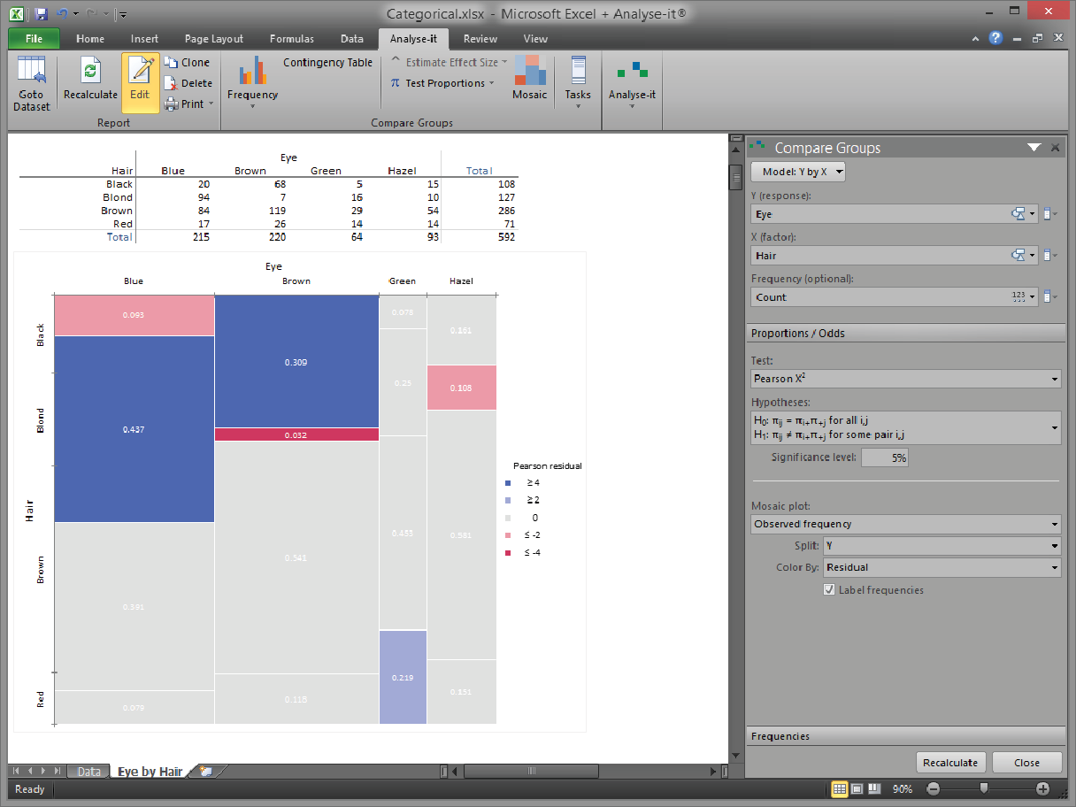This screenshot has height=807, width=1076.
Task: Uncheck the Label frequencies checkbox
Action: [x=829, y=590]
